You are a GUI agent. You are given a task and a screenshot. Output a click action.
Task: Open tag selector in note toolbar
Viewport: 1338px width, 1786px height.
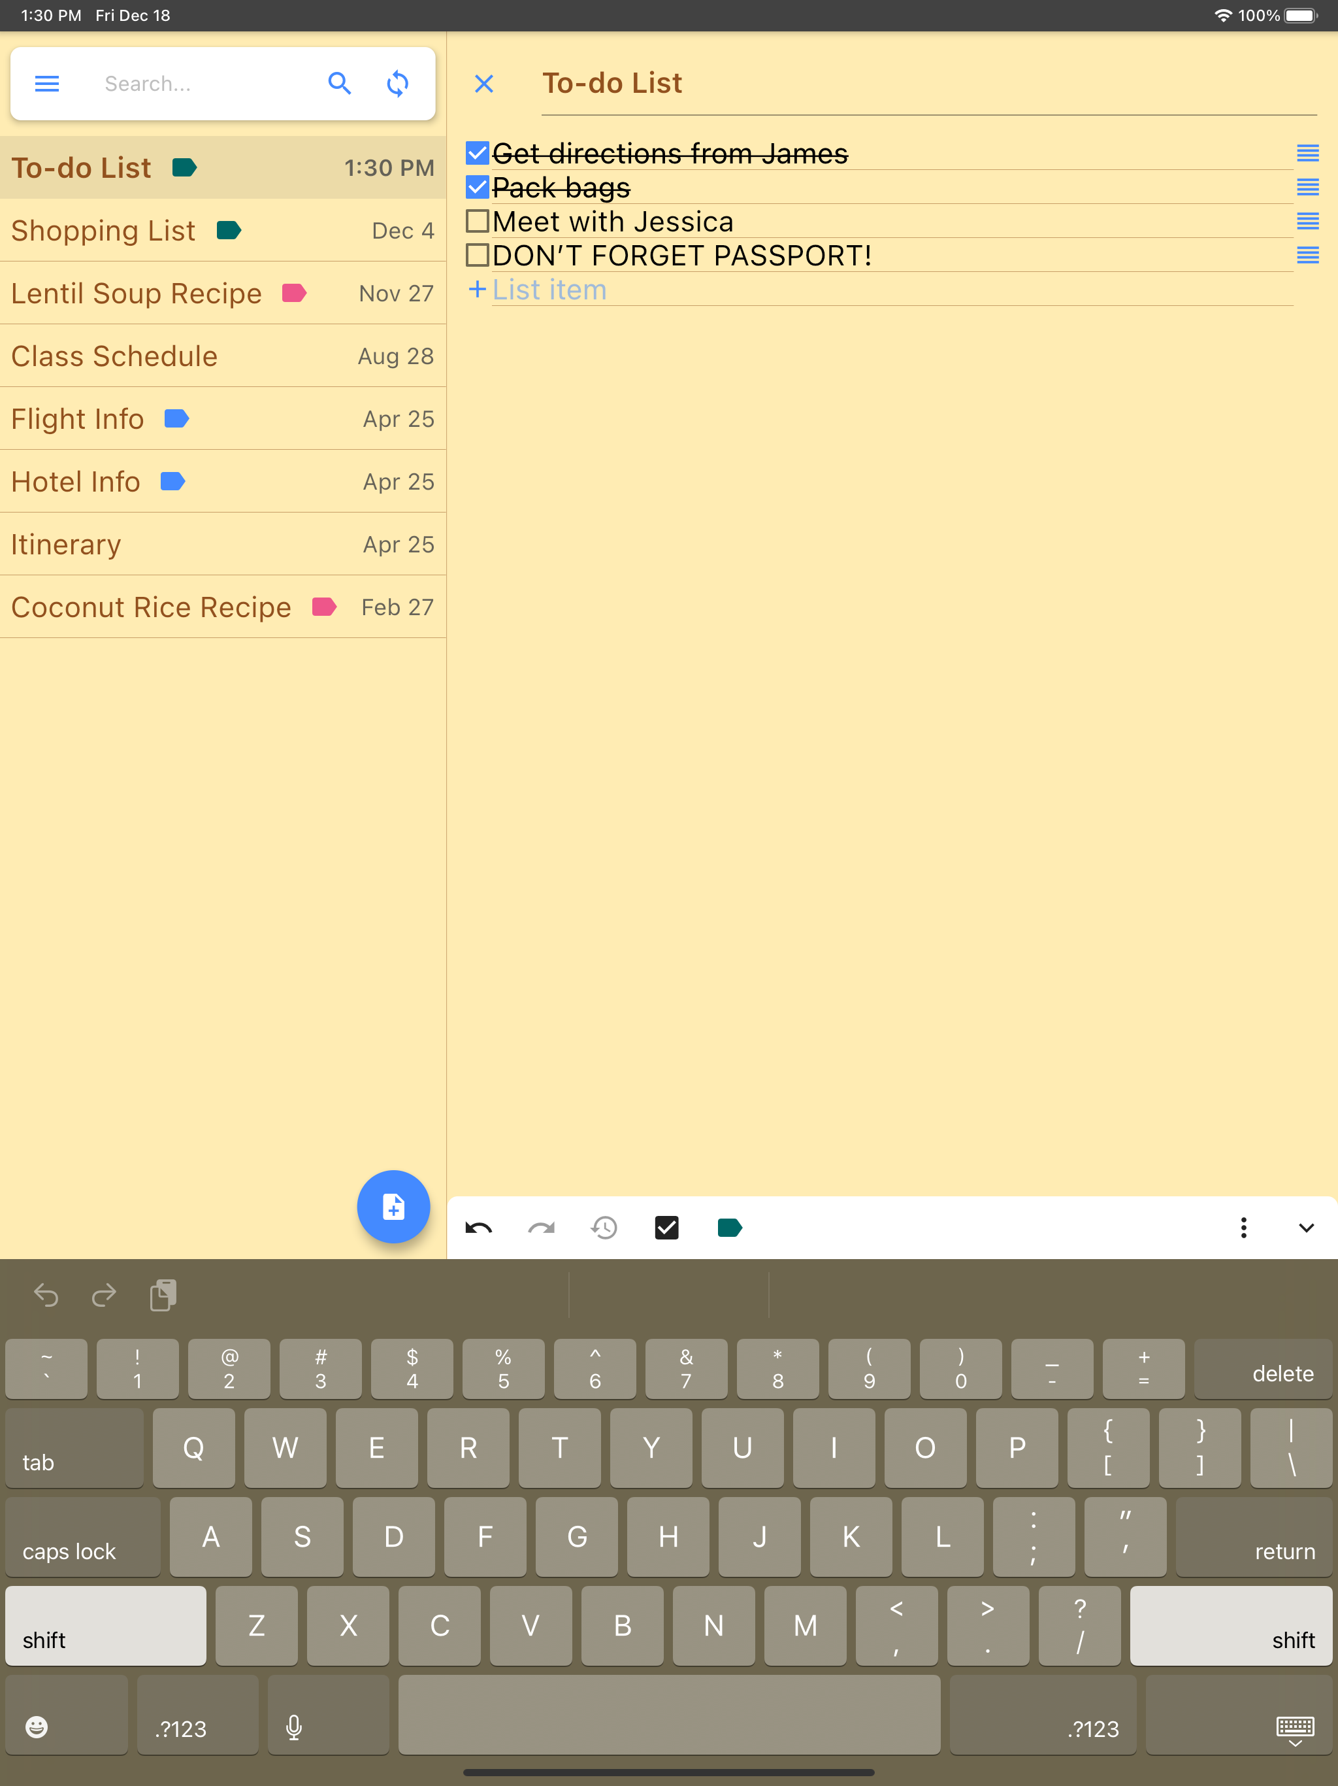(x=730, y=1228)
